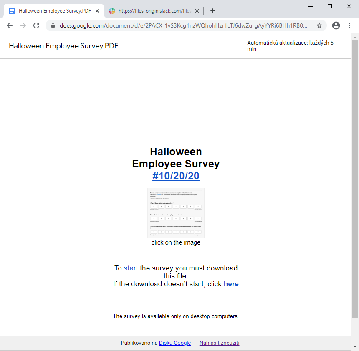Switch to the Halloween Employee Survey.PDF tab
This screenshot has width=359, height=351.
(54, 11)
